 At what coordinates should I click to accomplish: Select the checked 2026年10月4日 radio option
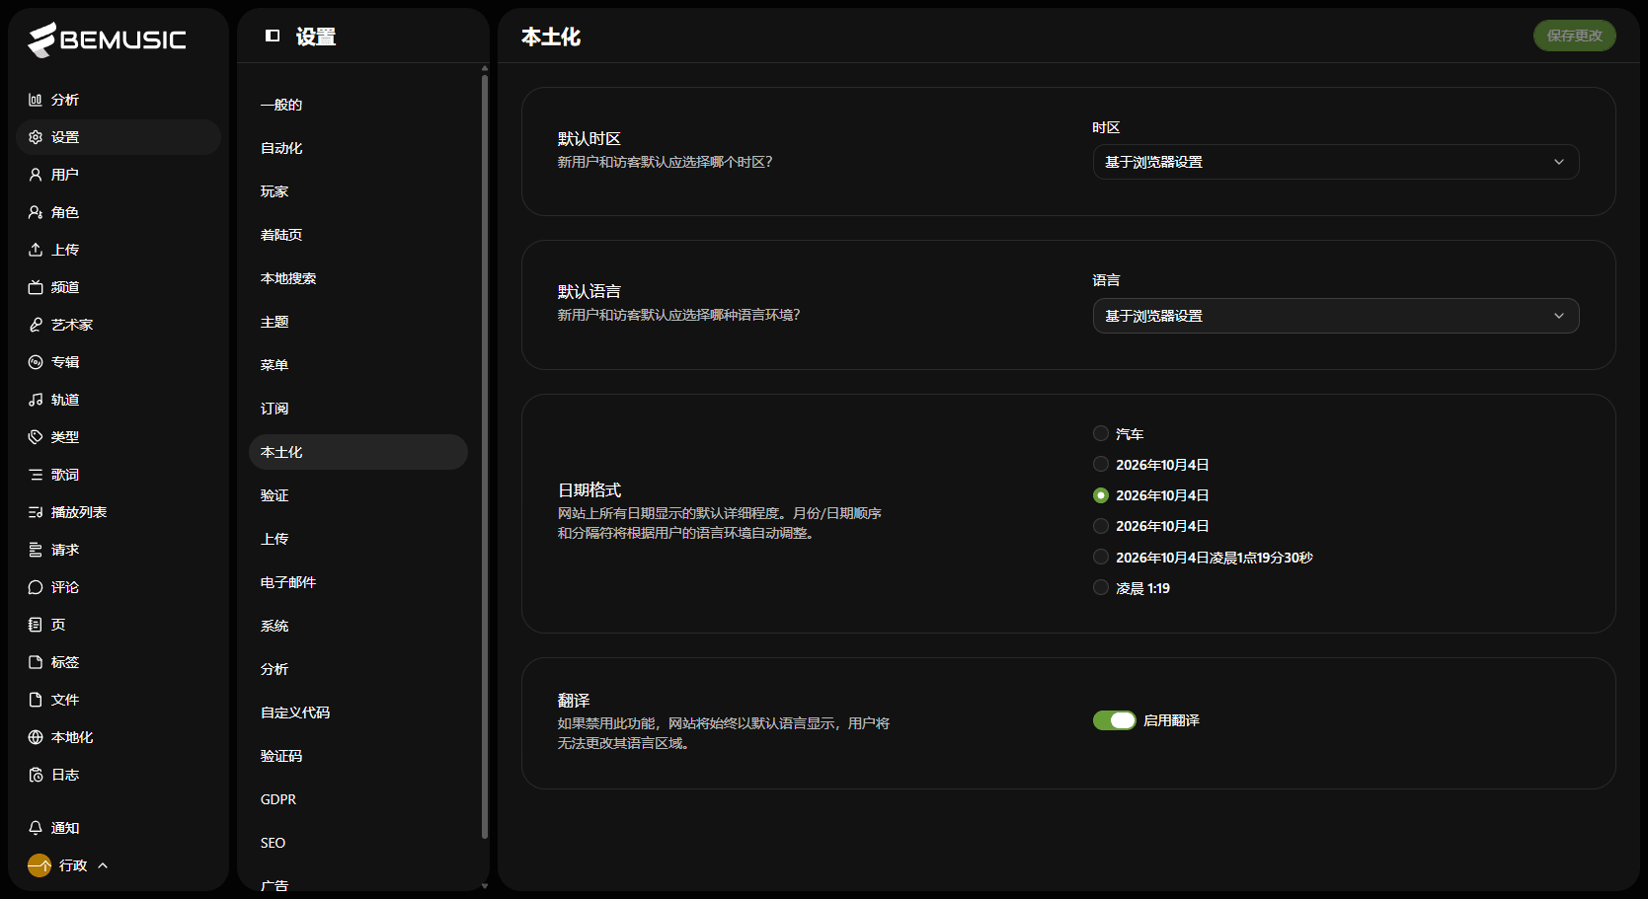coord(1101,495)
